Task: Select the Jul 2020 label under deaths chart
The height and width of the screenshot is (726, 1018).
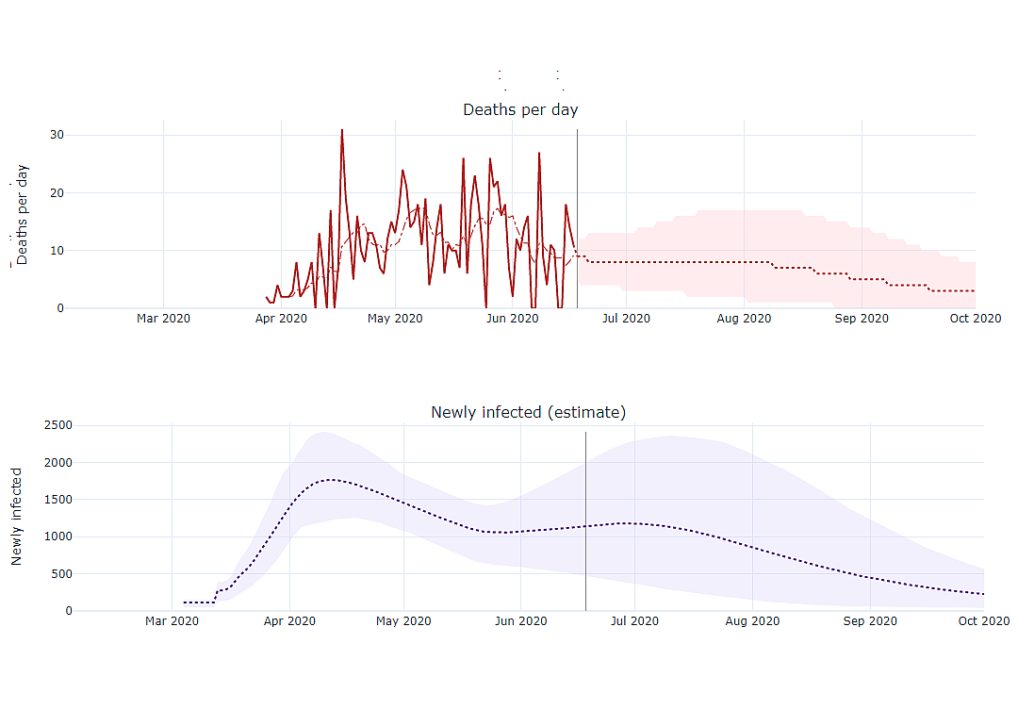Action: pos(626,318)
